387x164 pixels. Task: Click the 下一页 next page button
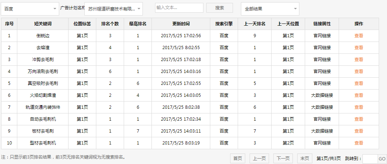[x=283, y=159]
